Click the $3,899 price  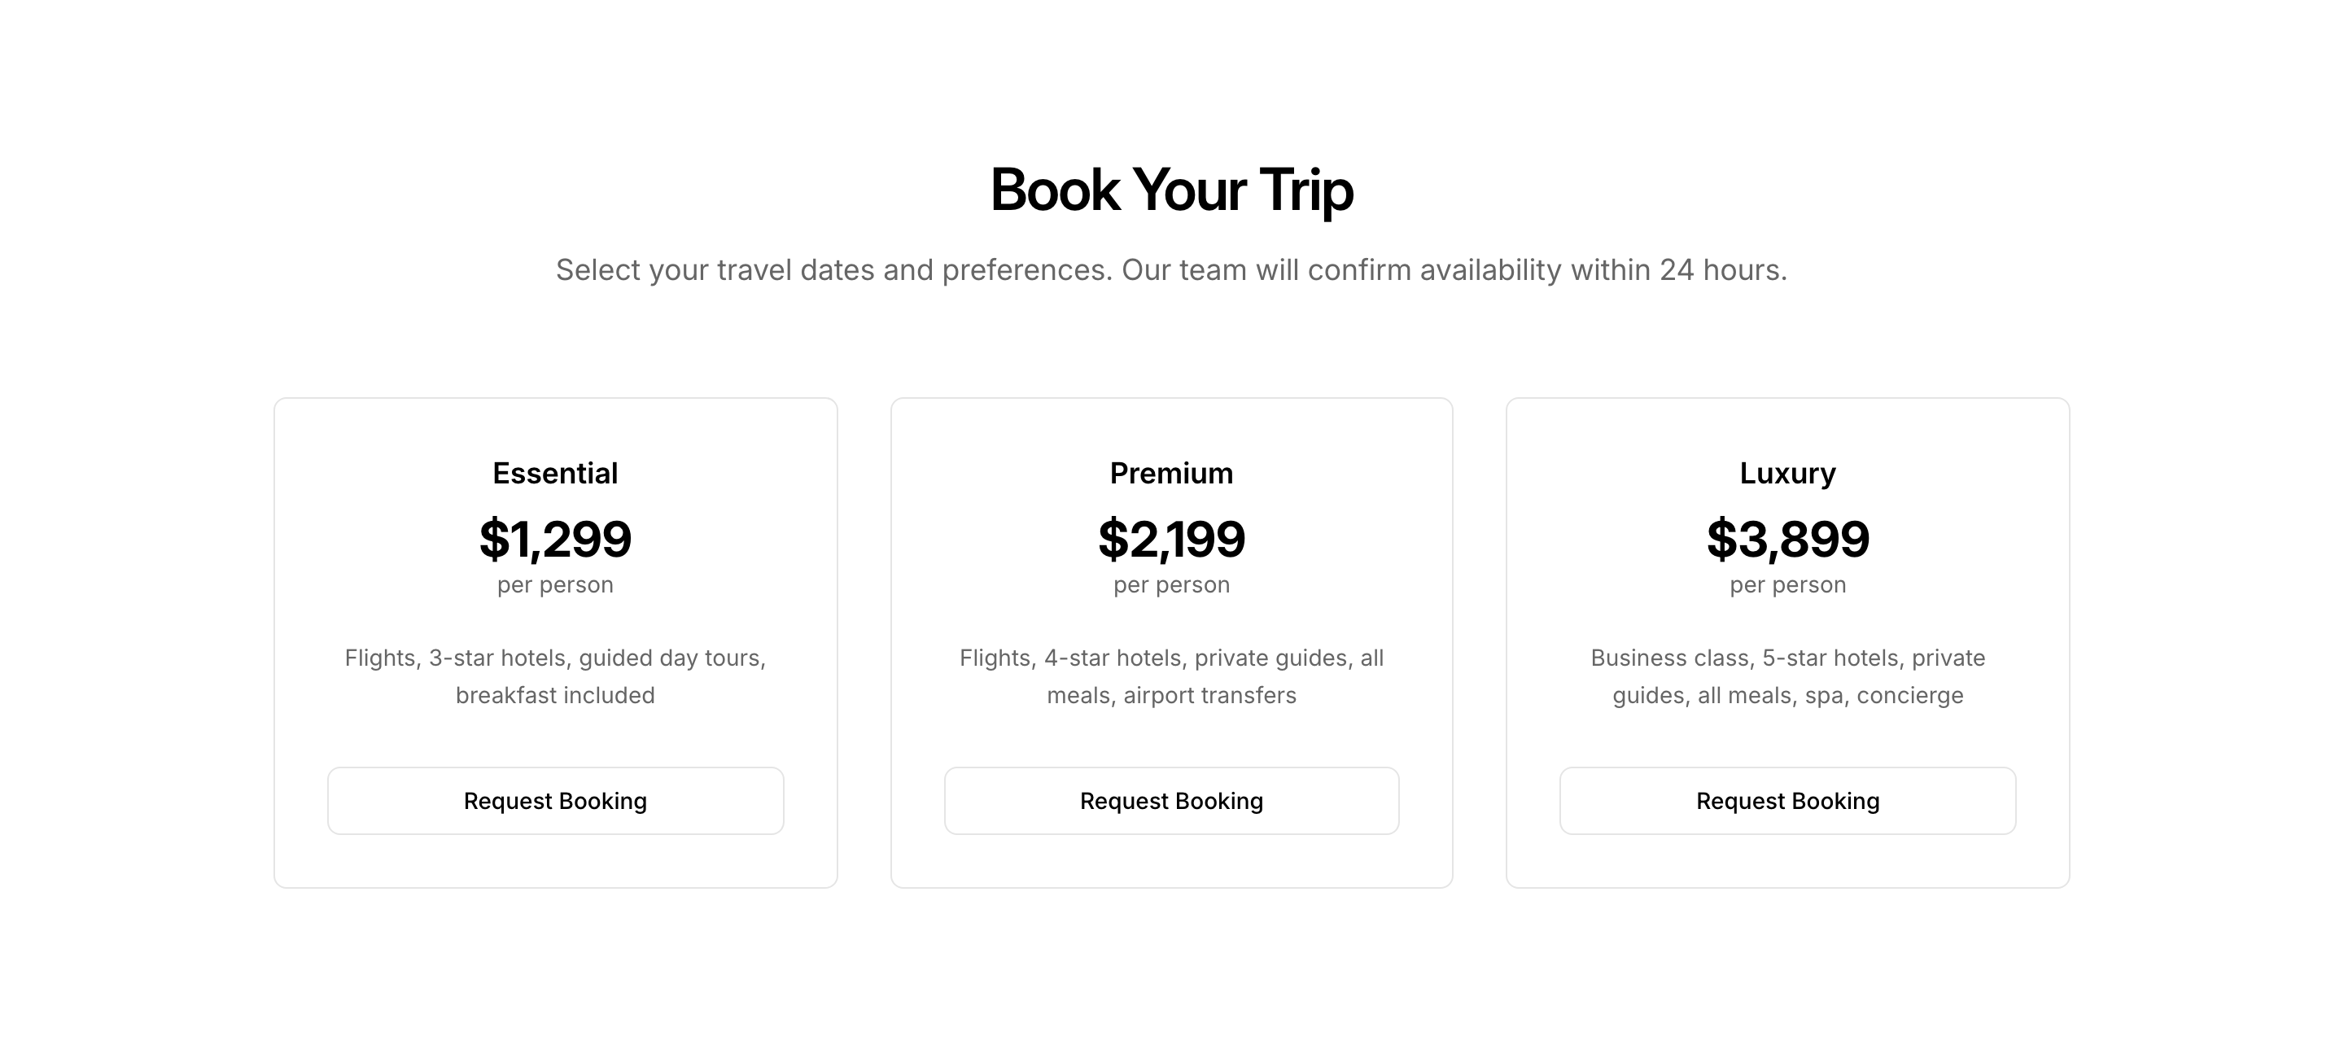1787,538
